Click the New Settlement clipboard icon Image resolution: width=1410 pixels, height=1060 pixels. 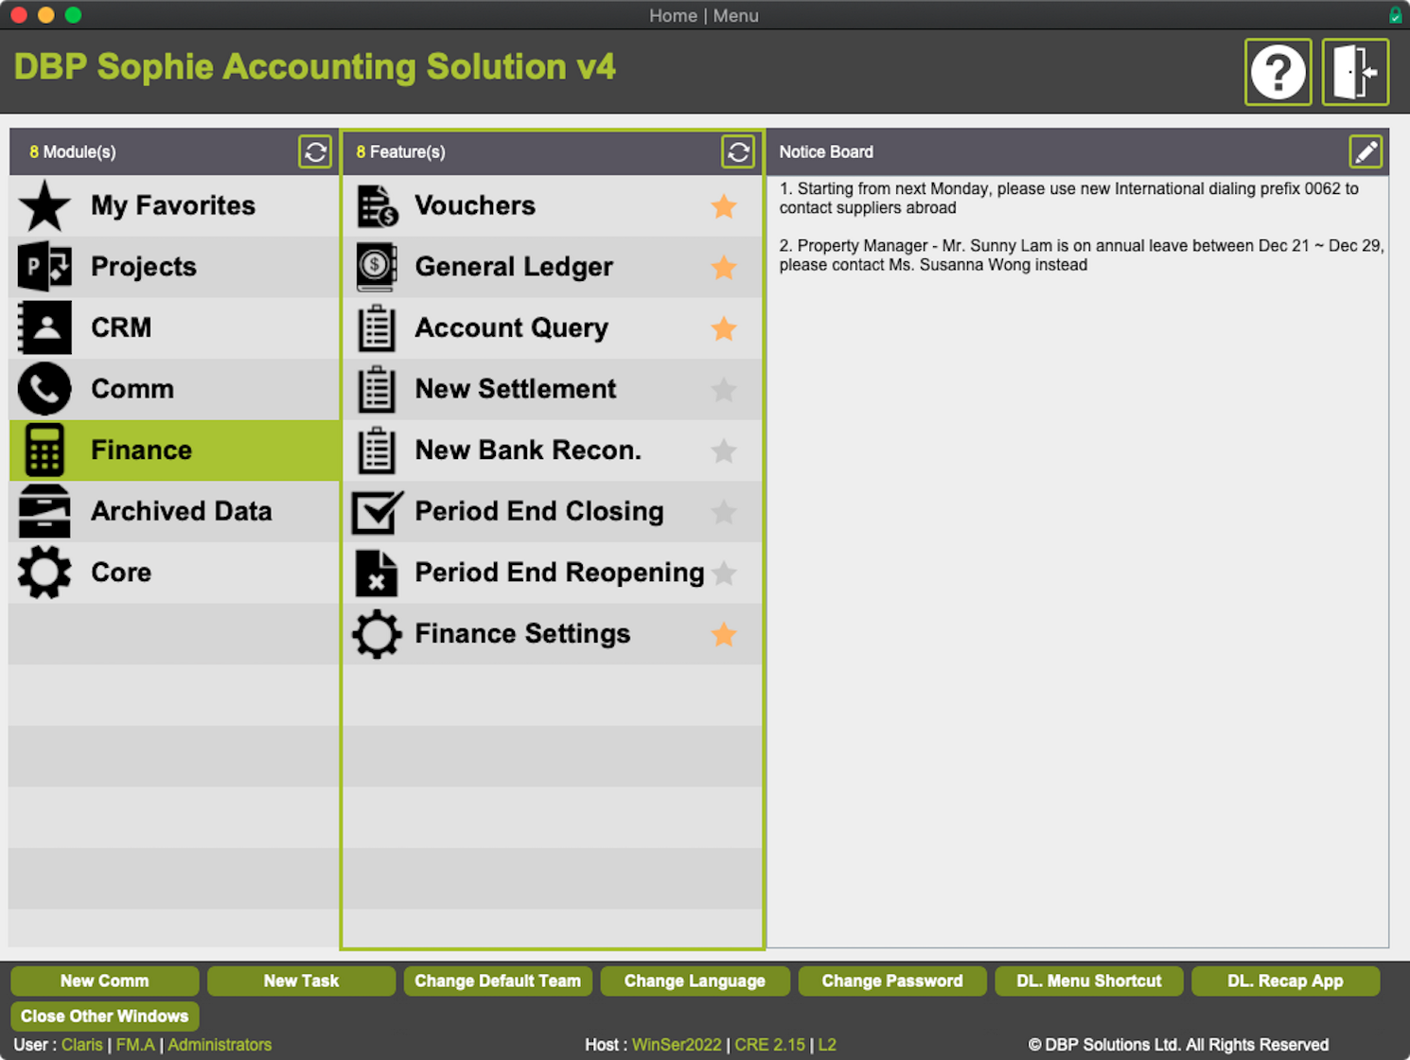tap(377, 389)
